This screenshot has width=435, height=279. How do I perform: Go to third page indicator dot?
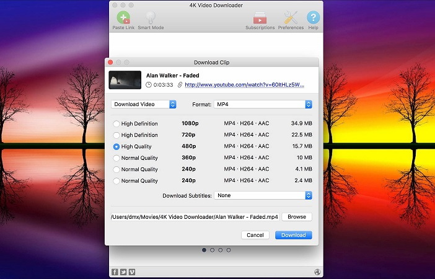pyautogui.click(x=220, y=250)
